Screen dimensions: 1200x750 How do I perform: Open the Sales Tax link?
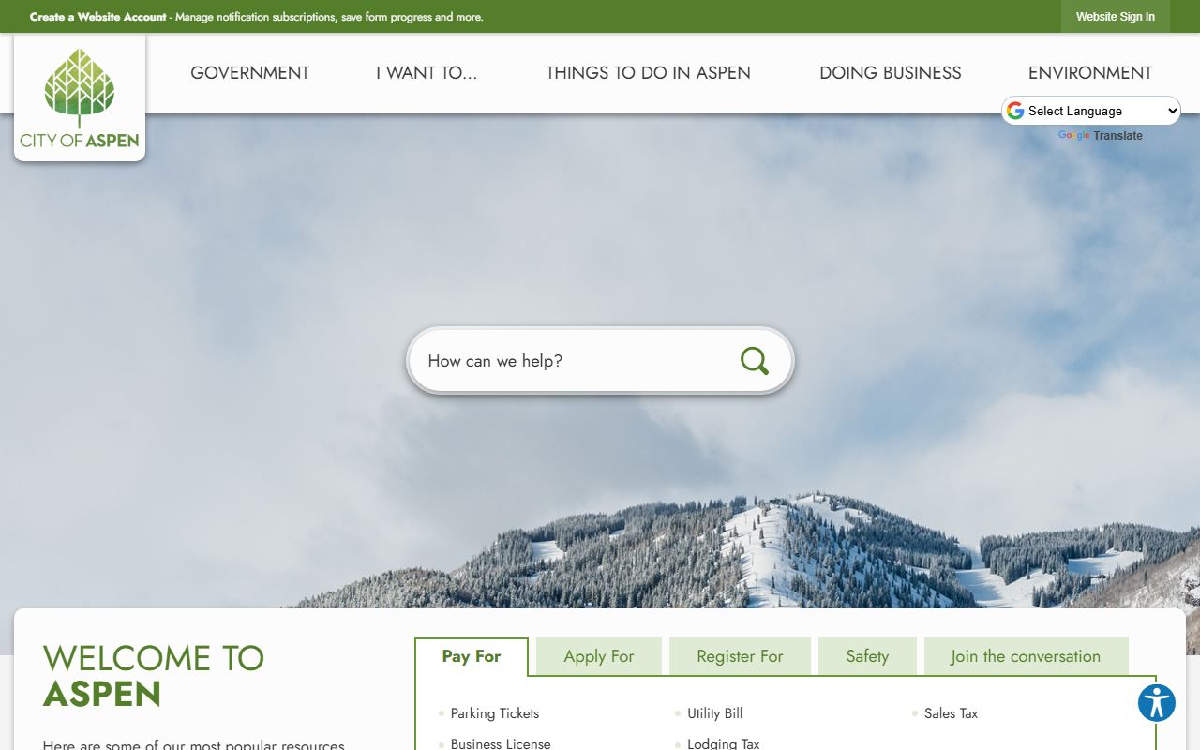[951, 713]
